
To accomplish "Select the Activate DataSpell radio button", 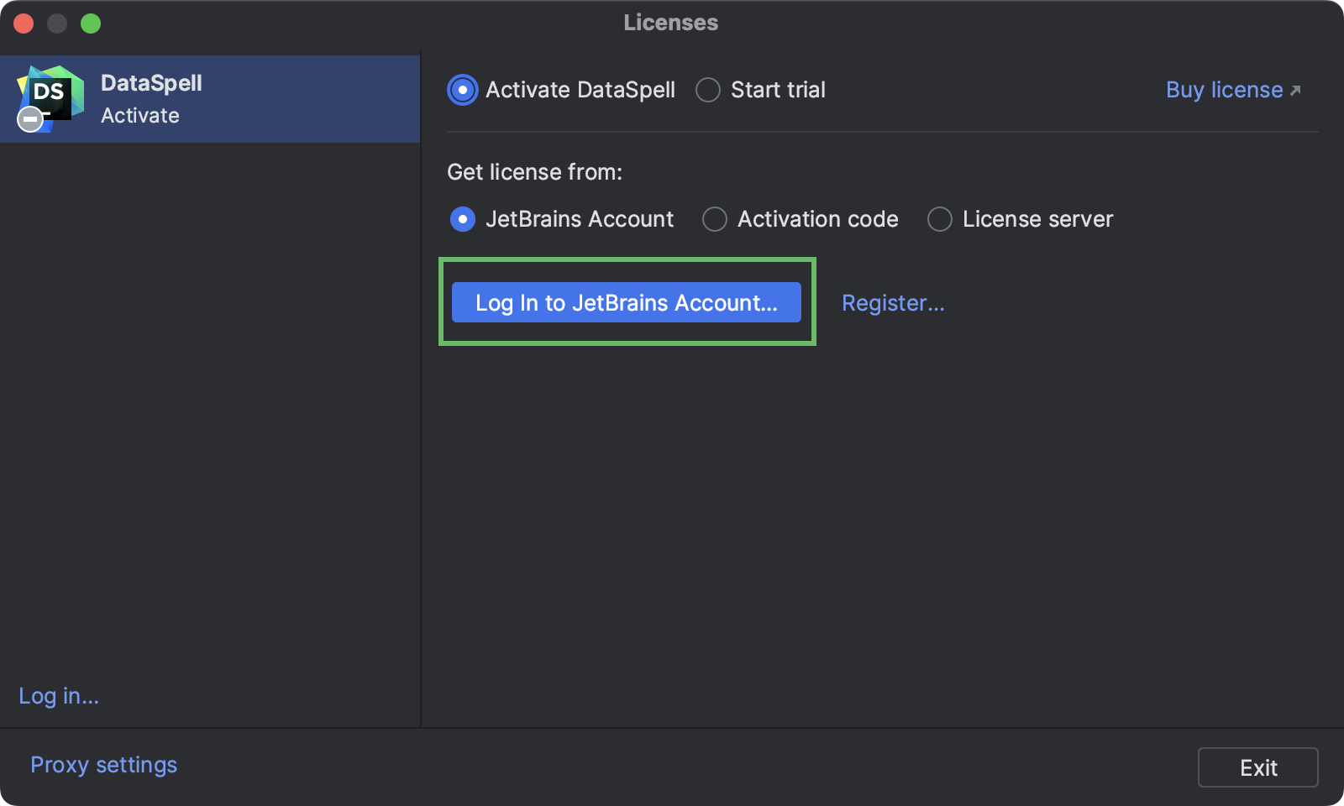I will (461, 90).
